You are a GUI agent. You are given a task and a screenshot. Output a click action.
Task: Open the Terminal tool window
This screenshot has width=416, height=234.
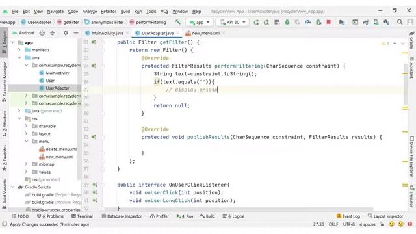pyautogui.click(x=82, y=216)
